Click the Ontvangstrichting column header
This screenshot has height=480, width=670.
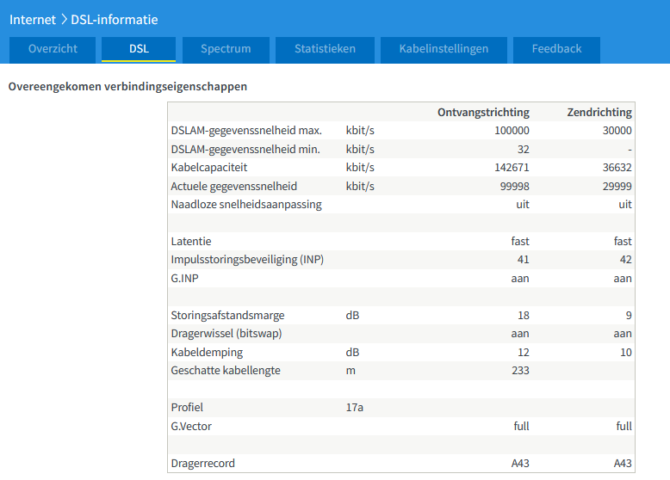(x=483, y=112)
